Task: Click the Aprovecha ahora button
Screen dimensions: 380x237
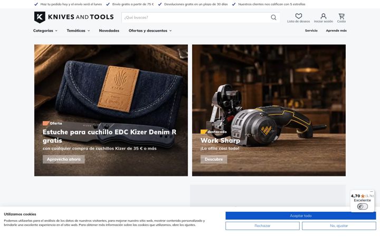Action: point(63,159)
